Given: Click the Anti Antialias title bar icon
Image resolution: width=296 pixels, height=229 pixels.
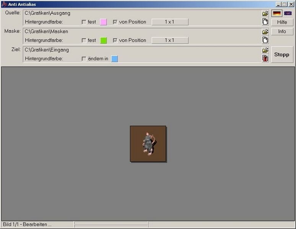Looking at the screenshot, I should (x=4, y=4).
